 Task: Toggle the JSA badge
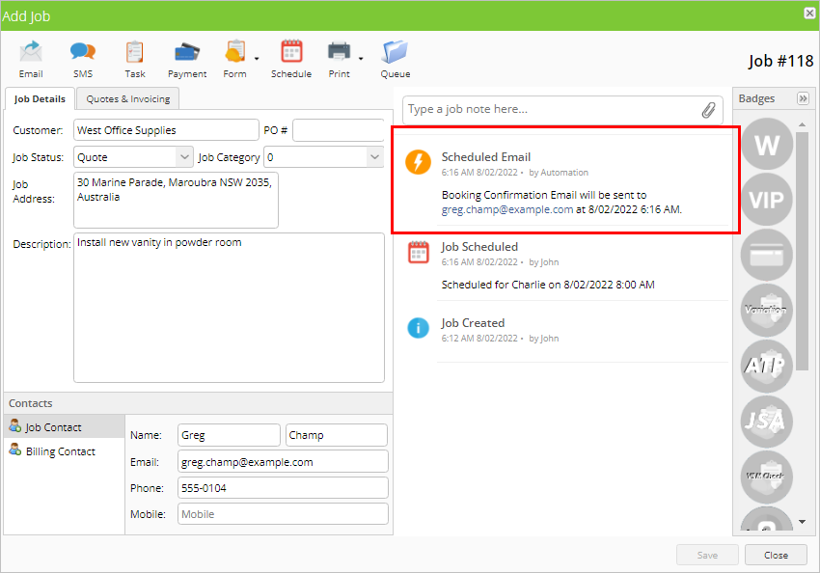(x=767, y=422)
